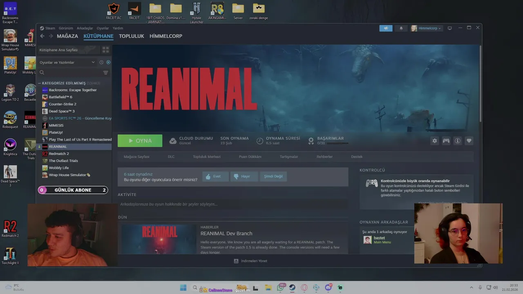Select PlateUp! in the library list
This screenshot has width=523, height=294.
click(x=74, y=132)
